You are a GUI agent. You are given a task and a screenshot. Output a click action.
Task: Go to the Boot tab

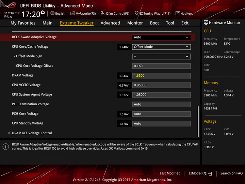(x=154, y=23)
